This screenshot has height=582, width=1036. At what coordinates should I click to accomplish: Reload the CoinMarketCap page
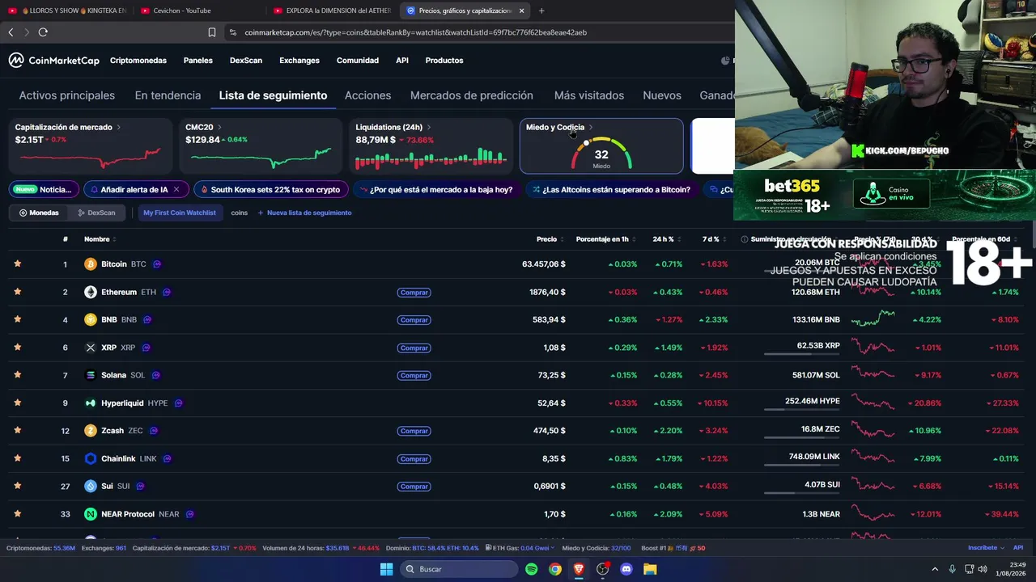[43, 32]
